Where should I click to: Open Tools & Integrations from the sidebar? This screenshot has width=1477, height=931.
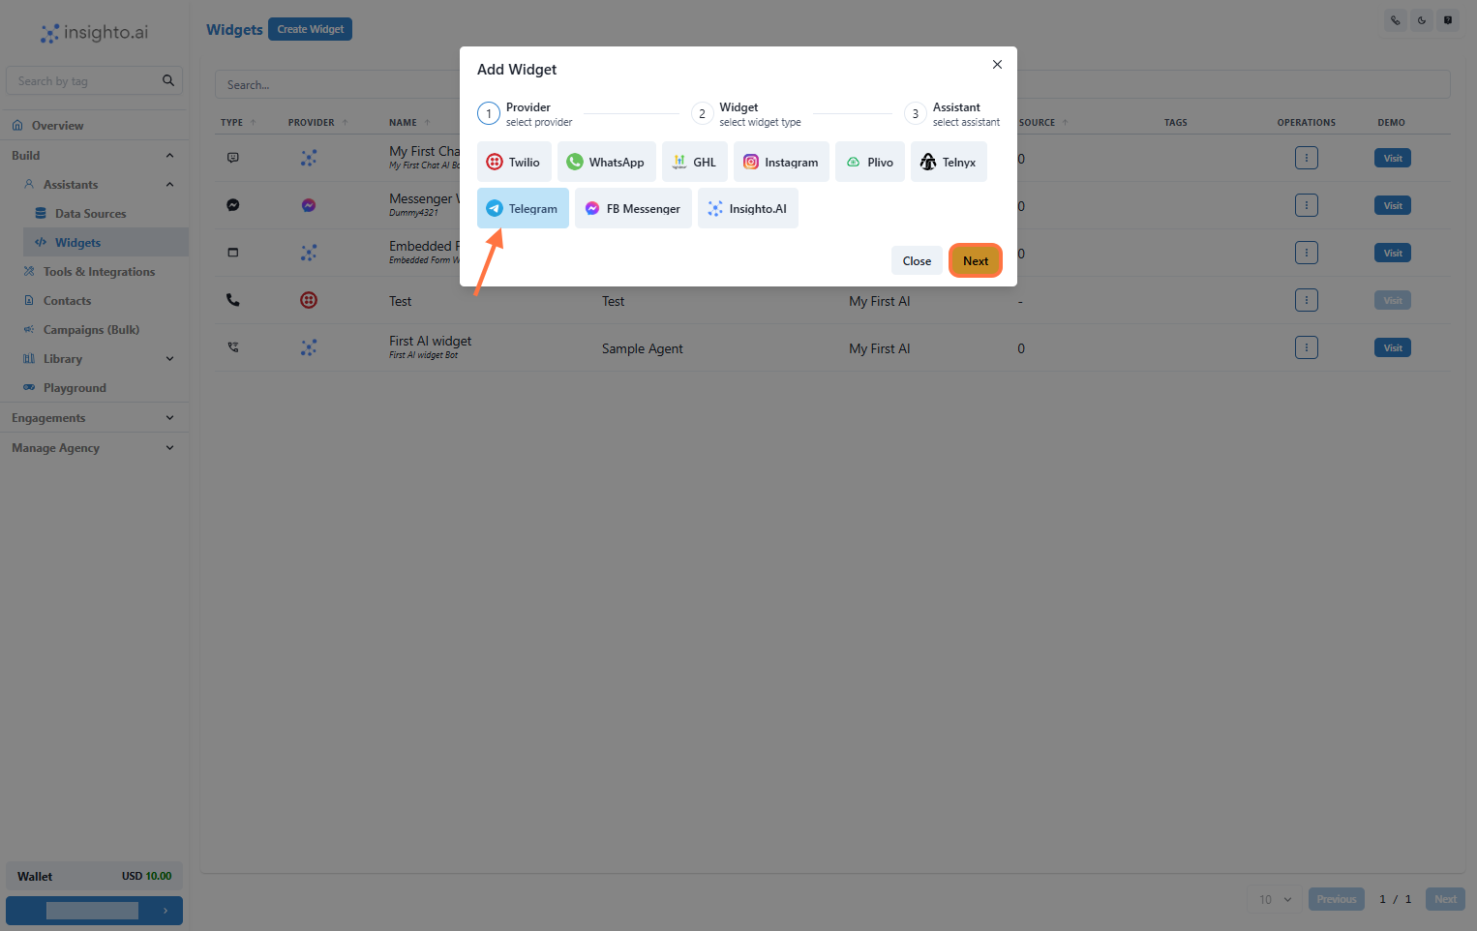click(98, 271)
